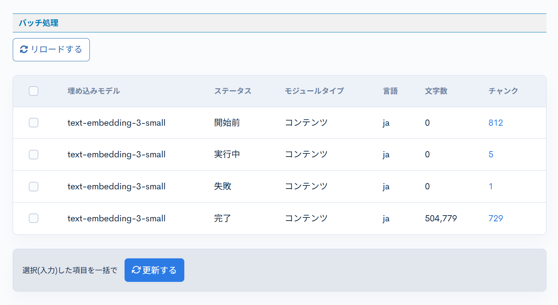Check the row with status 実行中
Screen dimensions: 558x305
point(34,154)
